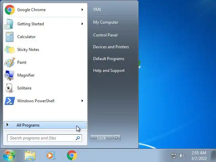Screen dimensions: 216x162
Task: Click the date 3/7/2022 in the tray
Action: [199, 158]
